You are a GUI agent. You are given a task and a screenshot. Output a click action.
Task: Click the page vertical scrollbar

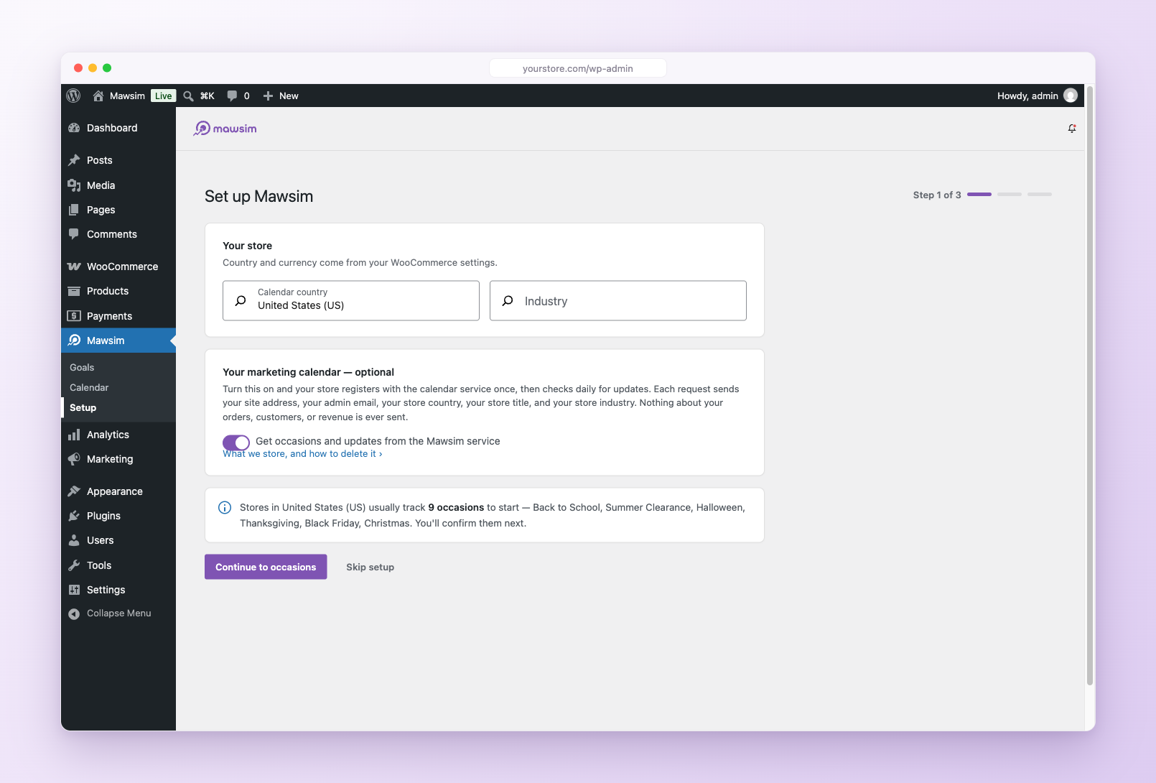(1090, 386)
